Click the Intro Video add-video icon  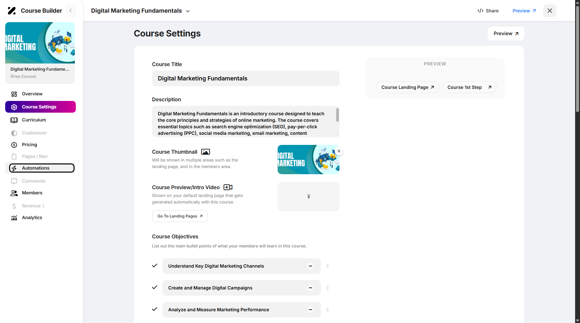pyautogui.click(x=228, y=187)
